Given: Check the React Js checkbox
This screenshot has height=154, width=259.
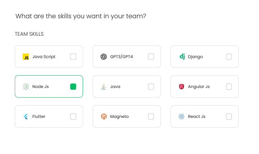Looking at the screenshot, I should (x=229, y=117).
